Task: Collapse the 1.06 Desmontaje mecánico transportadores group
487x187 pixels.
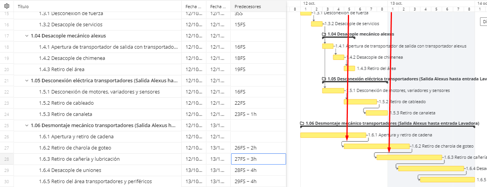Action: 27,126
